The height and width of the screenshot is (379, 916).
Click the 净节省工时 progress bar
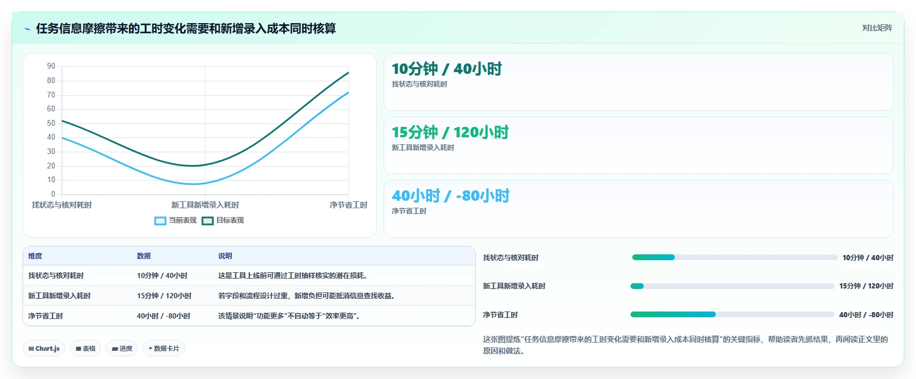pos(733,314)
